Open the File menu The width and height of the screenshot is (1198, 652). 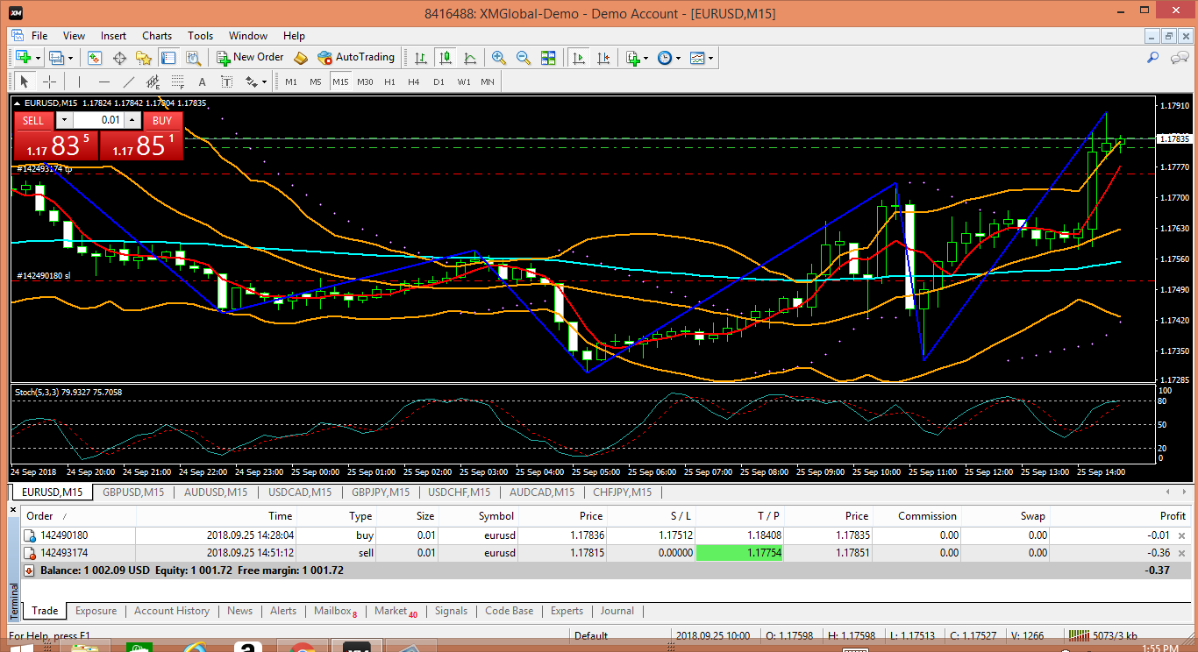39,36
